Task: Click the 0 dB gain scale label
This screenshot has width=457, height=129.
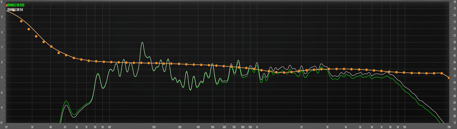Action: [x=2, y=62]
